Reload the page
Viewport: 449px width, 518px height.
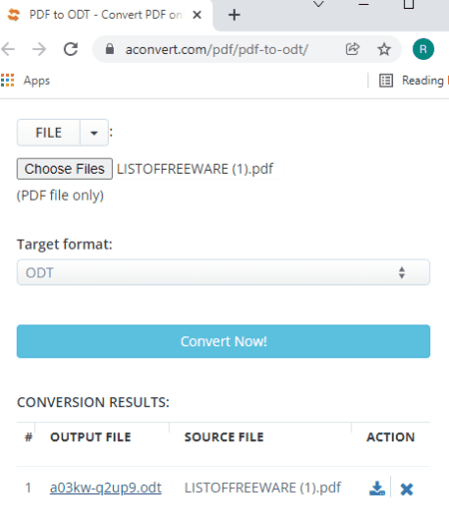[71, 49]
